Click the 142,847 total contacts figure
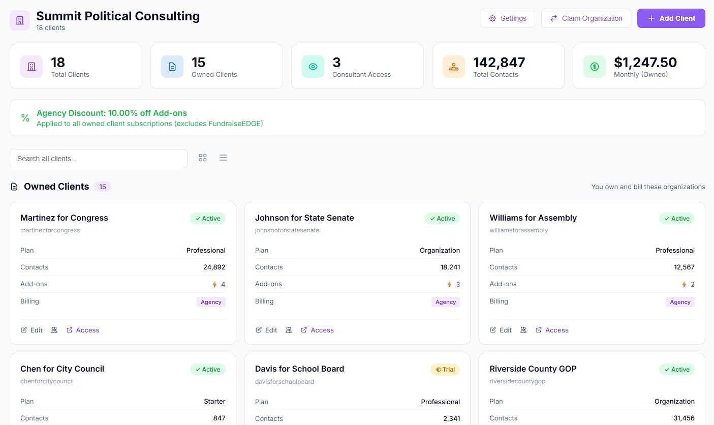The image size is (714, 425). click(x=499, y=62)
